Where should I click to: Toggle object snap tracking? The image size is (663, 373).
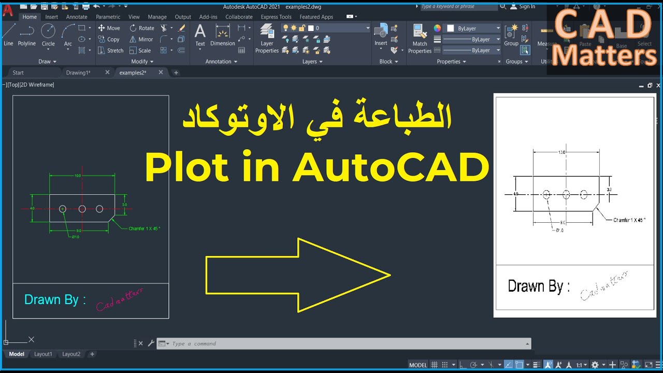pos(509,365)
